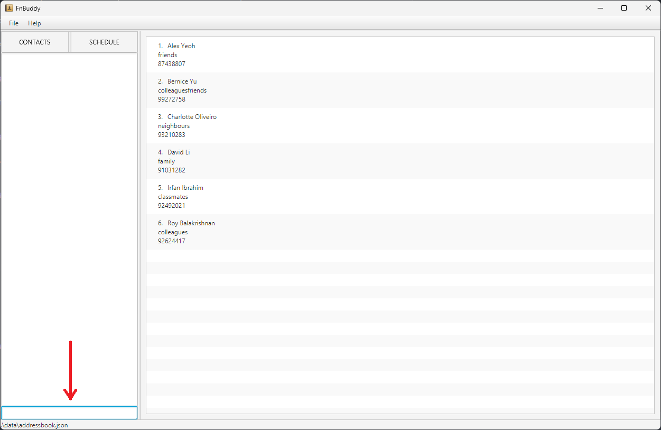
Task: Open the Help menu
Action: pyautogui.click(x=34, y=23)
